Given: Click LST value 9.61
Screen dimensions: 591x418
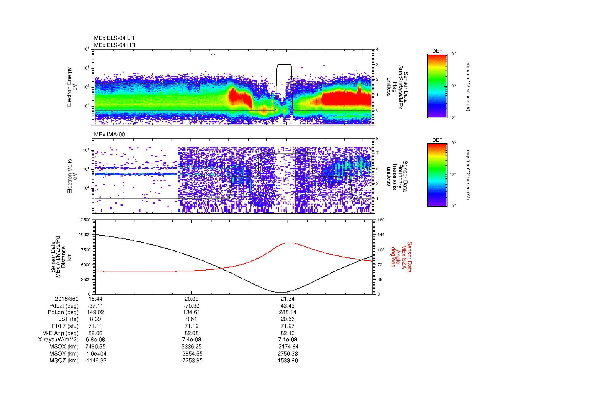Looking at the screenshot, I should pos(192,319).
